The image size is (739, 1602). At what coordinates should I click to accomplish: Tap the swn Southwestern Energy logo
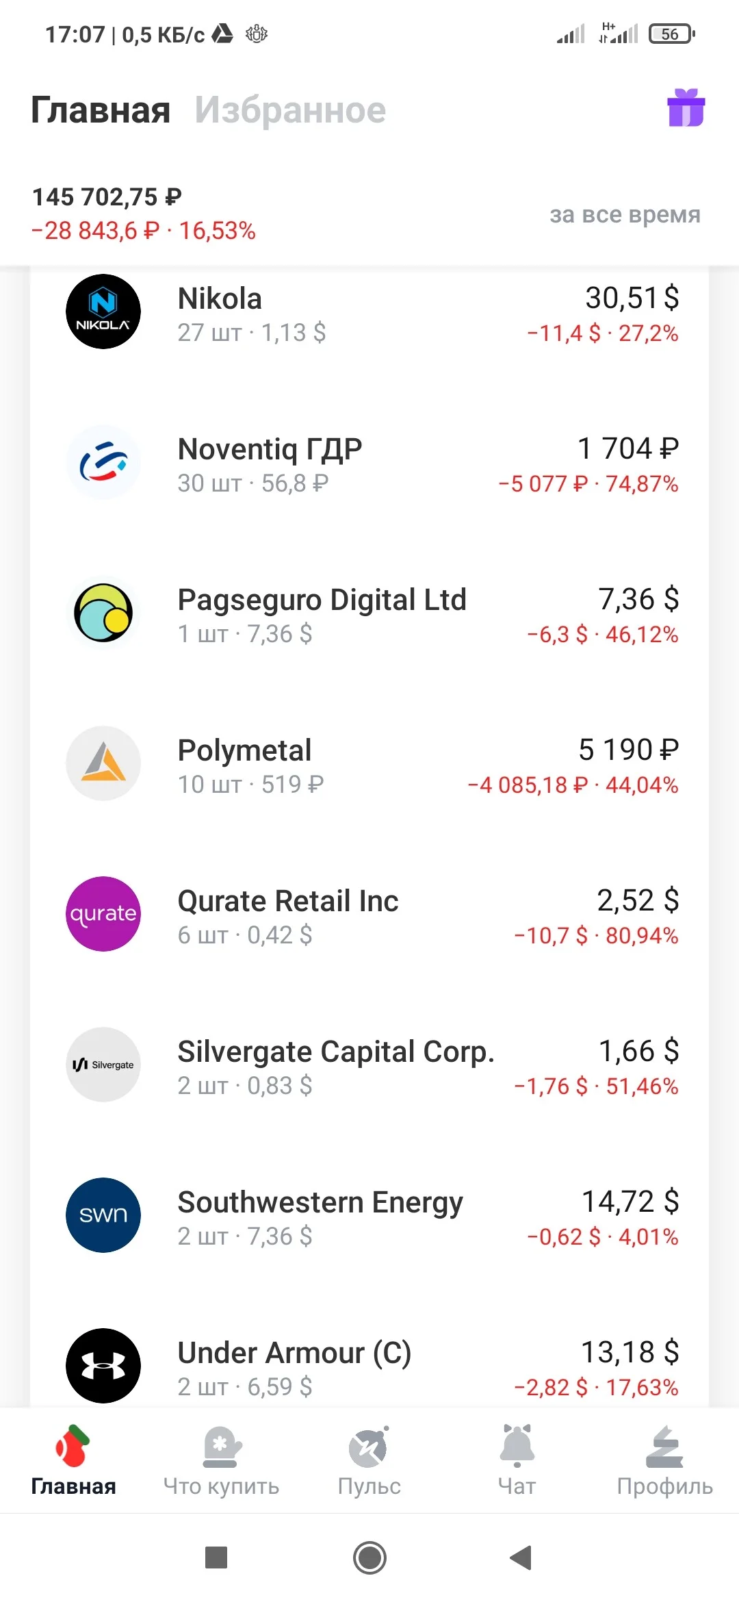click(103, 1215)
